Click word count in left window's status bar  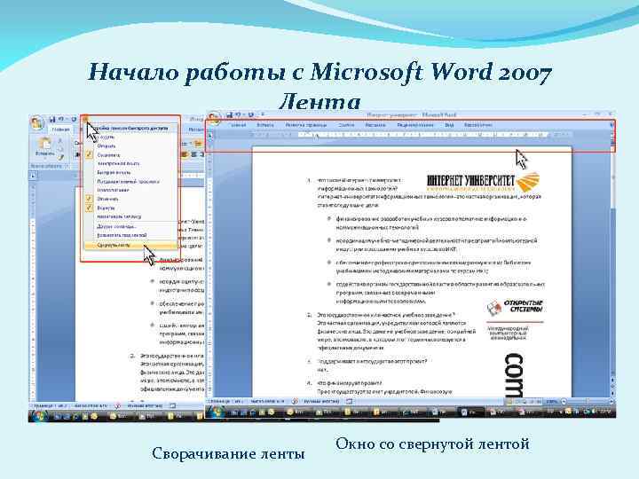[91, 406]
